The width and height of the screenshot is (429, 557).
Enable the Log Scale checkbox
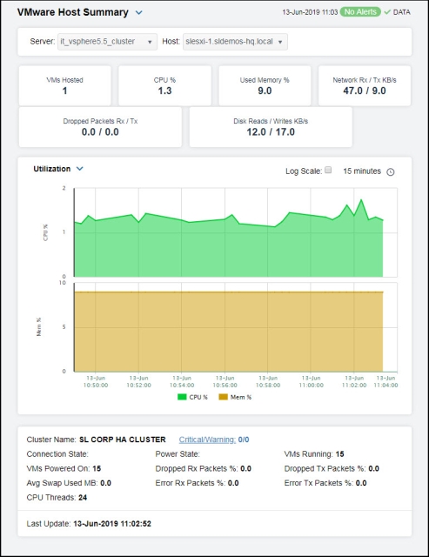click(328, 170)
